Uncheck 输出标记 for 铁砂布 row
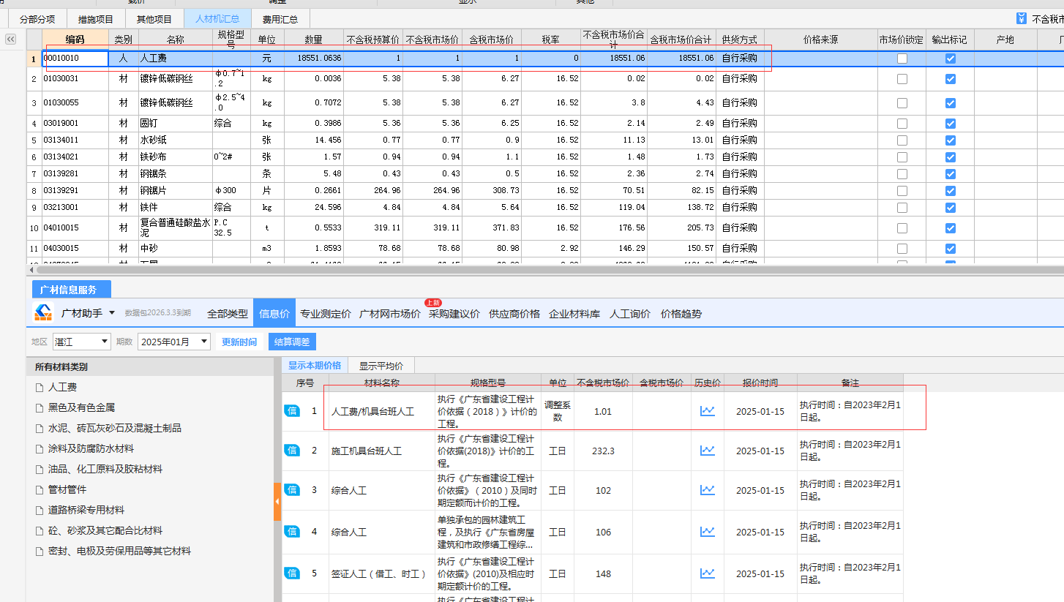1064x602 pixels. point(950,157)
